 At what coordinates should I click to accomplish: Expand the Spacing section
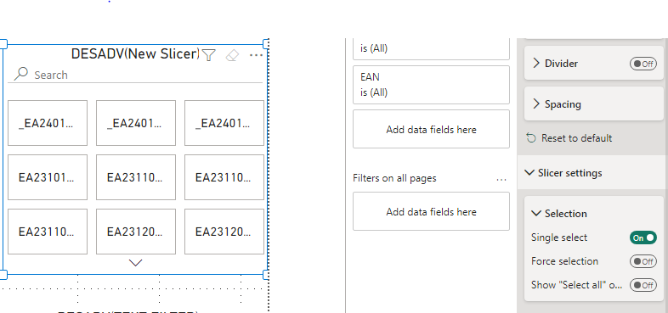pos(536,104)
